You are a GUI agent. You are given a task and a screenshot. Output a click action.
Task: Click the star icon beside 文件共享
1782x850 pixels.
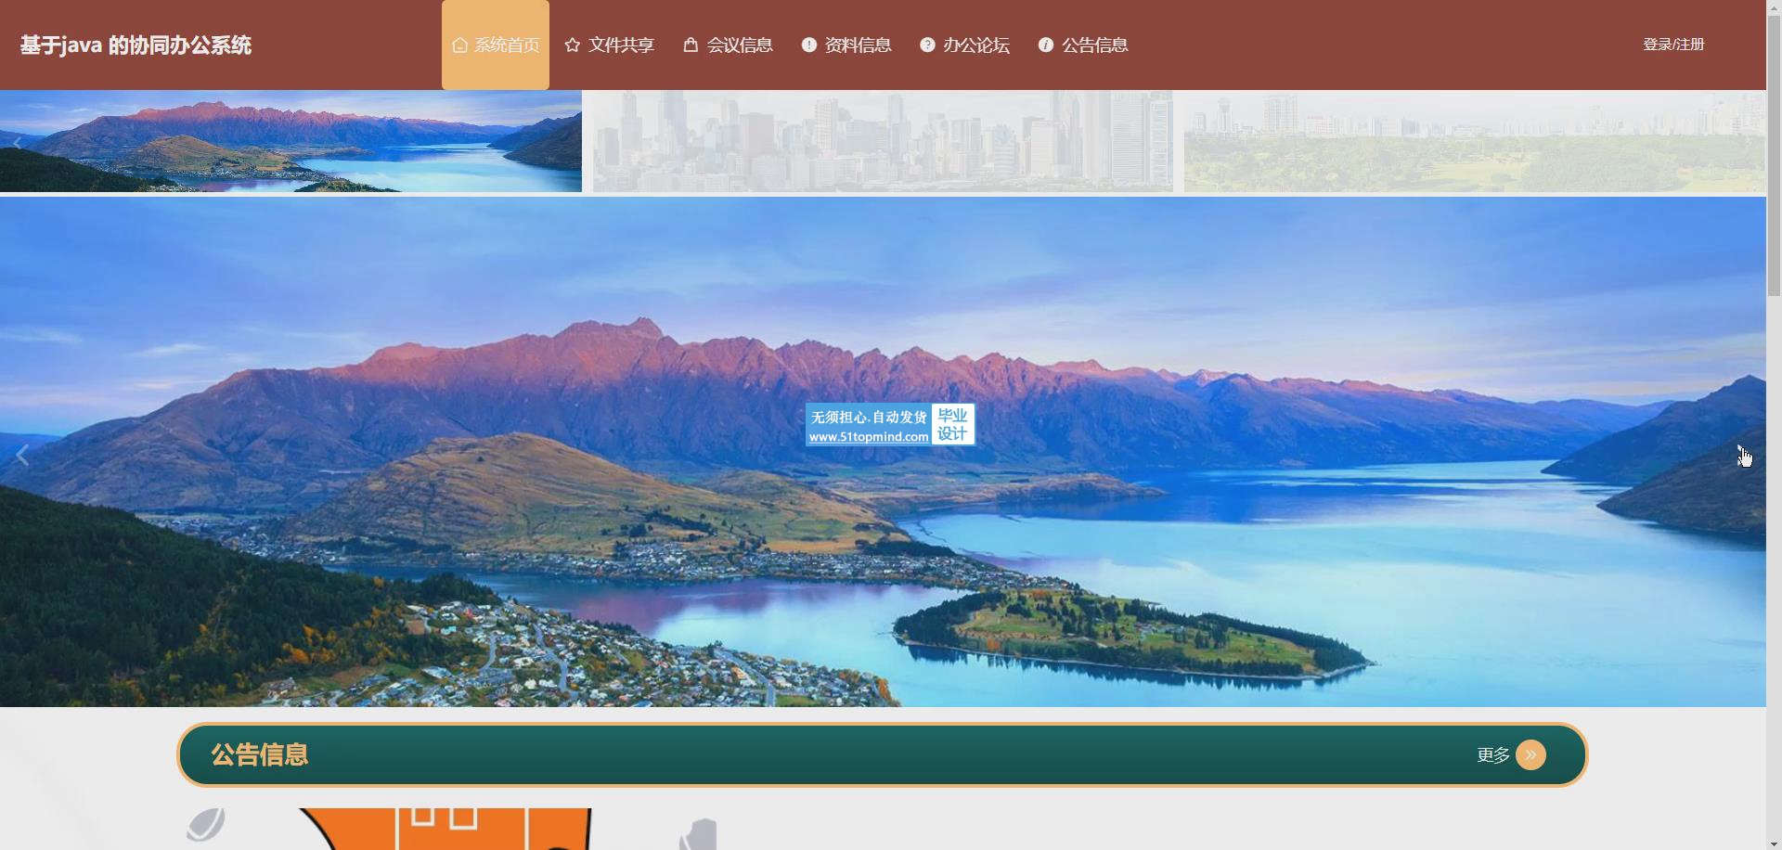pos(573,45)
